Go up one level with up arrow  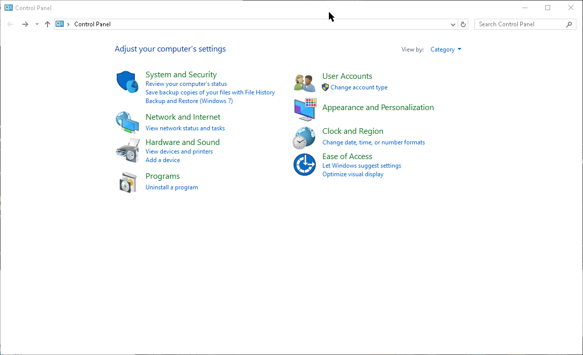(x=47, y=24)
